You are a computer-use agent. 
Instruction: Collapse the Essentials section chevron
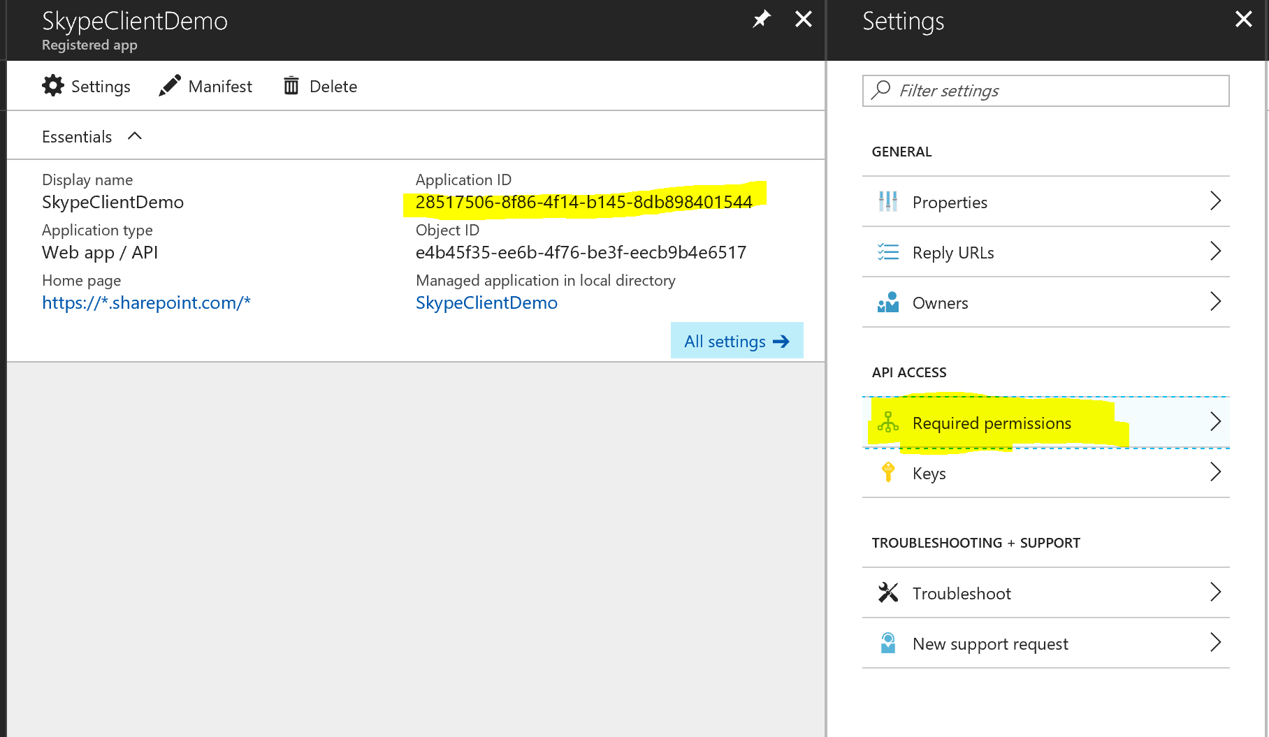[135, 136]
